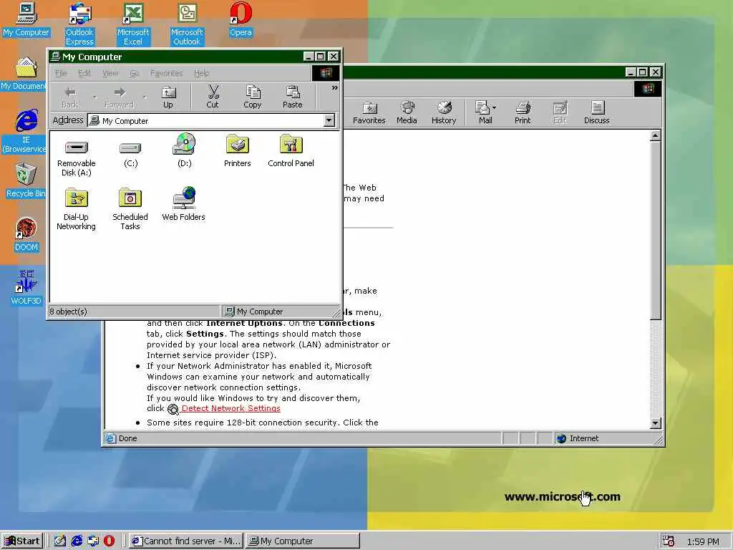Select the Microsoft Excel desktop shortcut

click(133, 24)
